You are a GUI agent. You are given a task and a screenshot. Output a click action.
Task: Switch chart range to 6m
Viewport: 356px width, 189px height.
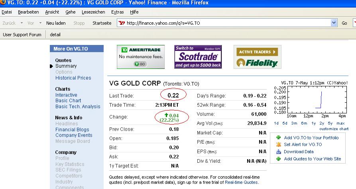(304, 123)
